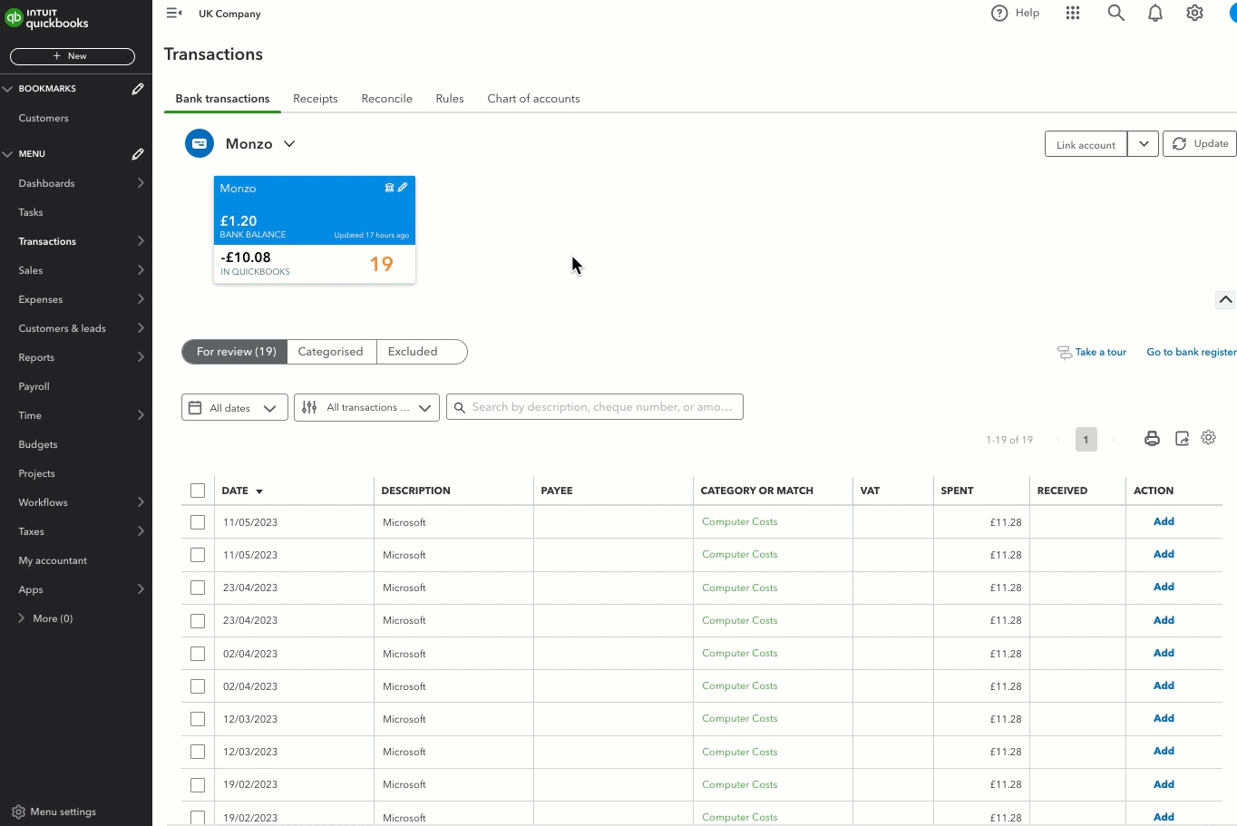Open the All dates dropdown

point(235,408)
